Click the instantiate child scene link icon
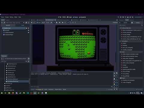The height and width of the screenshot is (108, 144). (4, 23)
